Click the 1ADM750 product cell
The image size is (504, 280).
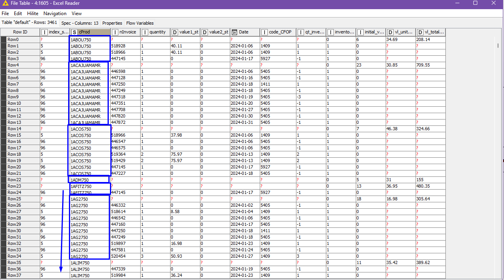click(90, 180)
